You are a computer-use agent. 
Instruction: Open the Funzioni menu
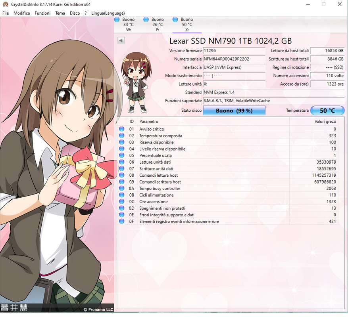[42, 13]
